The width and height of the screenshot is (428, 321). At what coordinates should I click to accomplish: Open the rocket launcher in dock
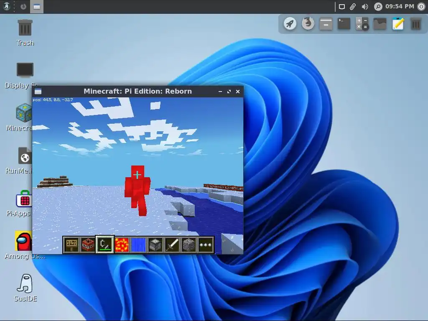pyautogui.click(x=290, y=24)
